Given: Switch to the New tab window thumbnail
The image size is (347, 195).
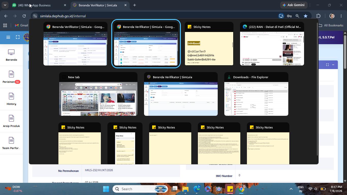Looking at the screenshot, I should (x=98, y=94).
